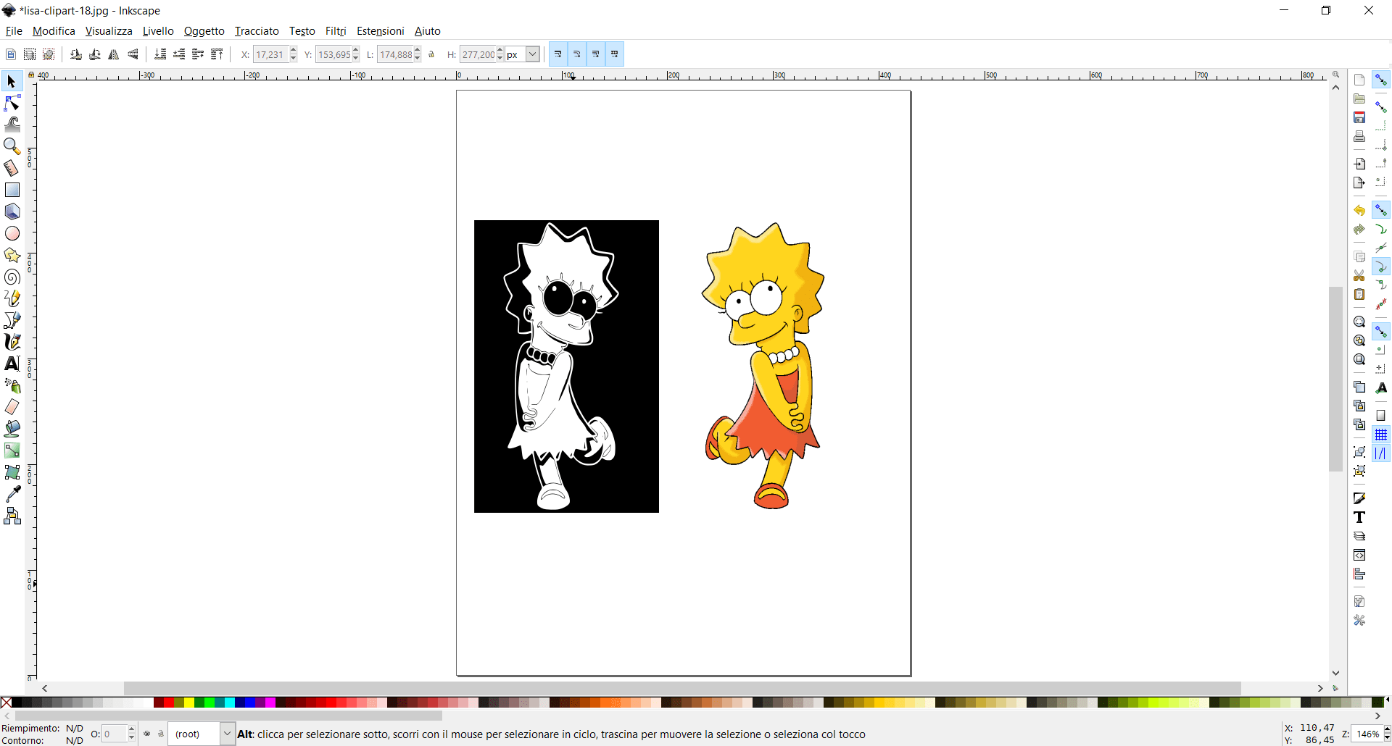Viewport: 1392px width, 746px height.
Task: Select the Bezier pen tool
Action: [12, 320]
